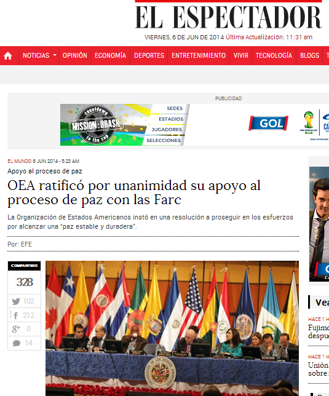This screenshot has height=396, width=329.
Task: Share article via Google Plus icon
Action: point(16,329)
